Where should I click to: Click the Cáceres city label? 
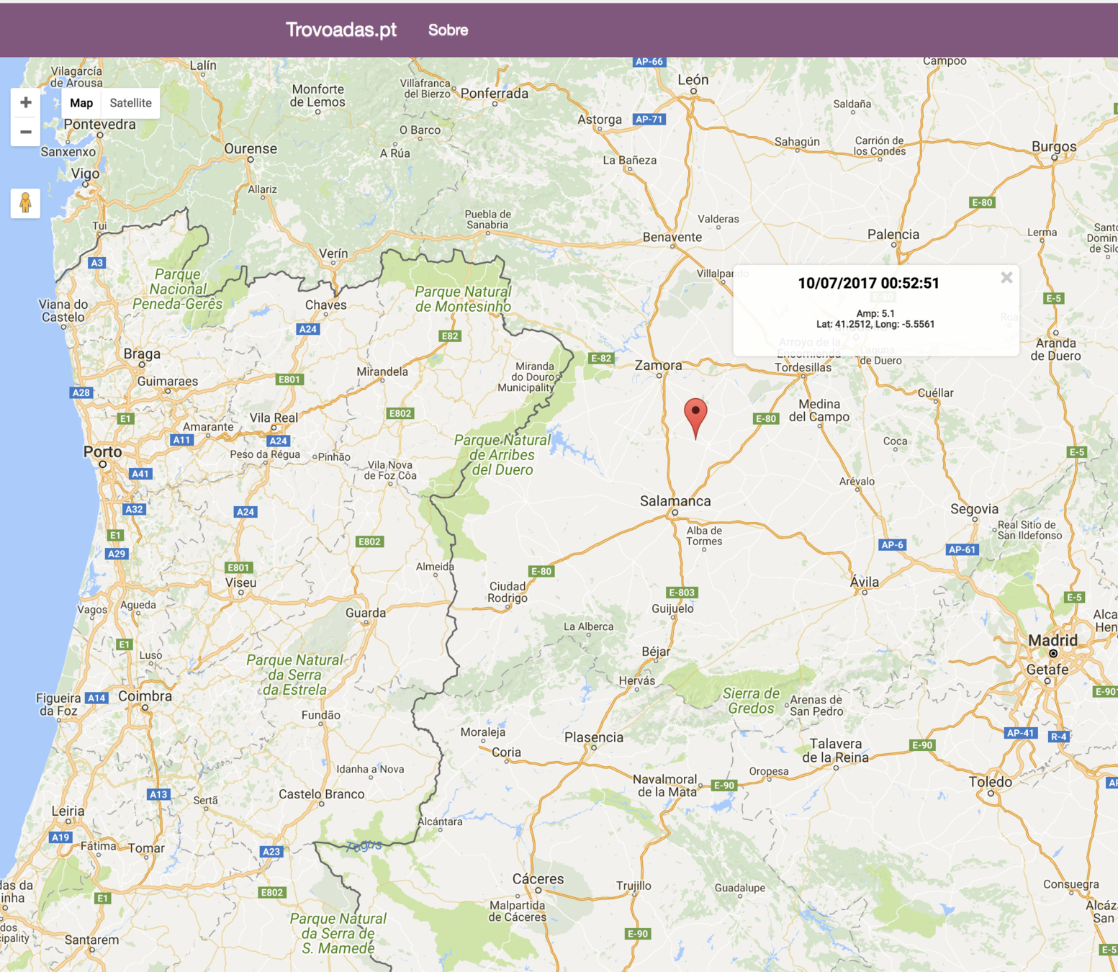coord(538,879)
